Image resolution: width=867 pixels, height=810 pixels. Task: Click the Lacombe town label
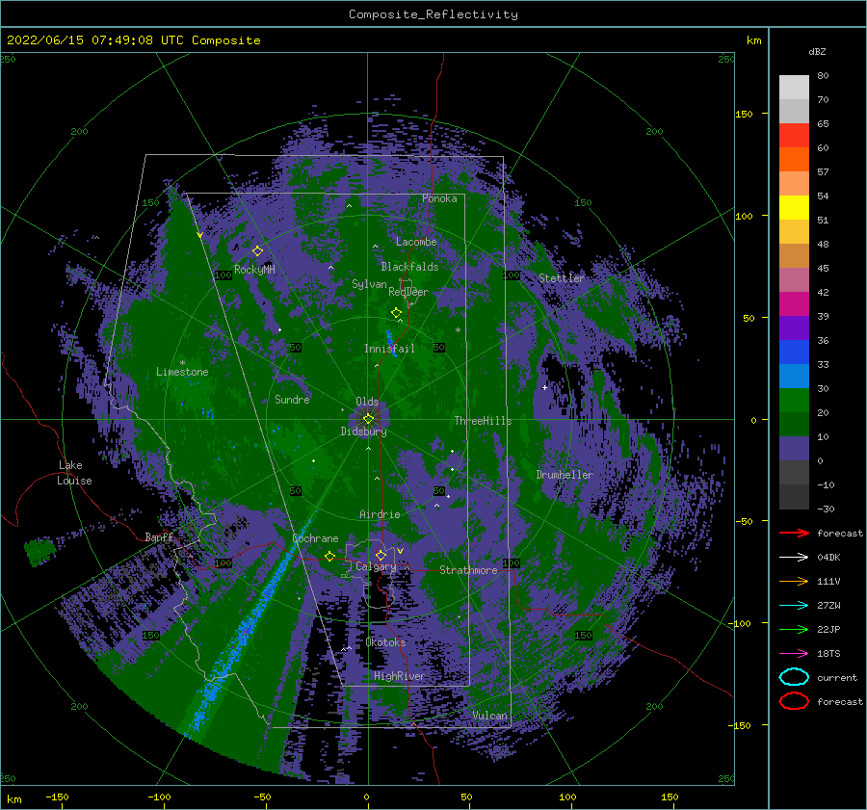pyautogui.click(x=416, y=242)
